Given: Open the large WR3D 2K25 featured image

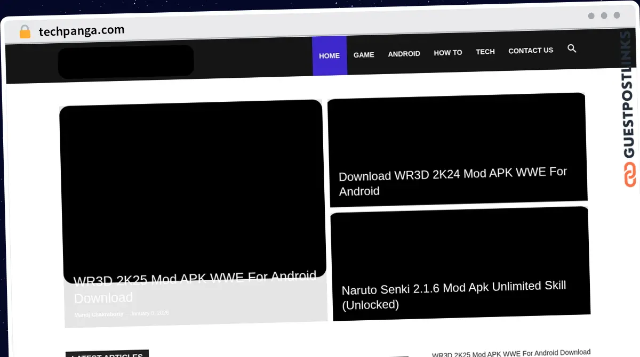Looking at the screenshot, I should (192, 186).
